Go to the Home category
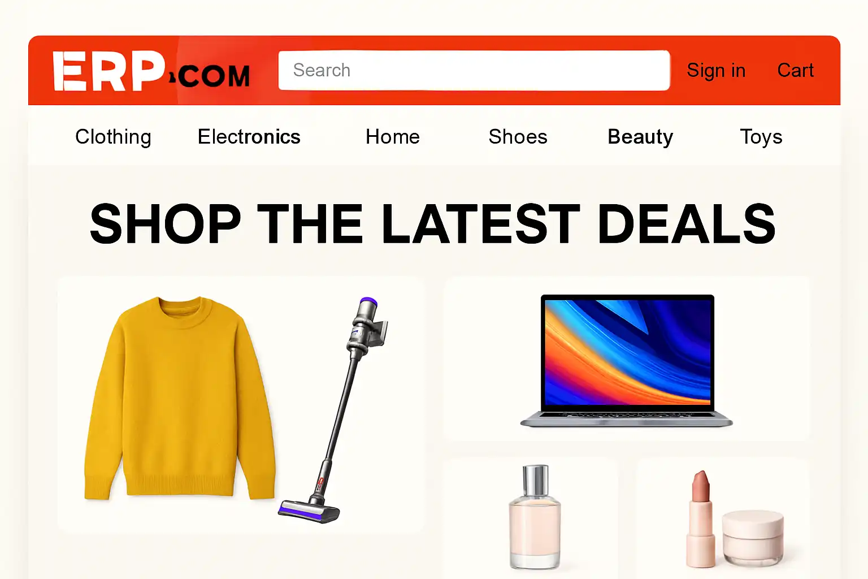868x579 pixels. pos(393,137)
